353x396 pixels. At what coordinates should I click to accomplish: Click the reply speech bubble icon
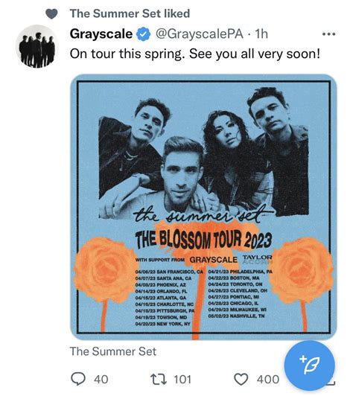tap(79, 379)
